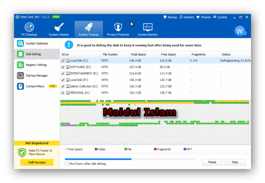Image resolution: width=265 pixels, height=183 pixels.
Task: Uncheck the PERSONAL (H:) checkbox
Action: [63, 93]
